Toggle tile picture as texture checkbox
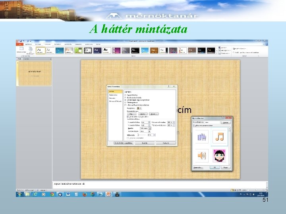The image size is (286, 214). (x=128, y=117)
